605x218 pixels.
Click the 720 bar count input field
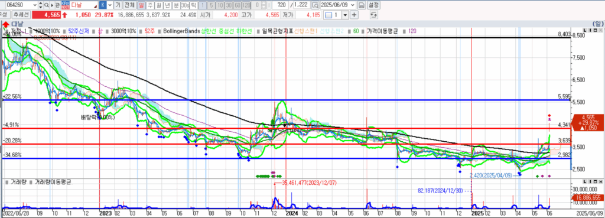click(280, 5)
